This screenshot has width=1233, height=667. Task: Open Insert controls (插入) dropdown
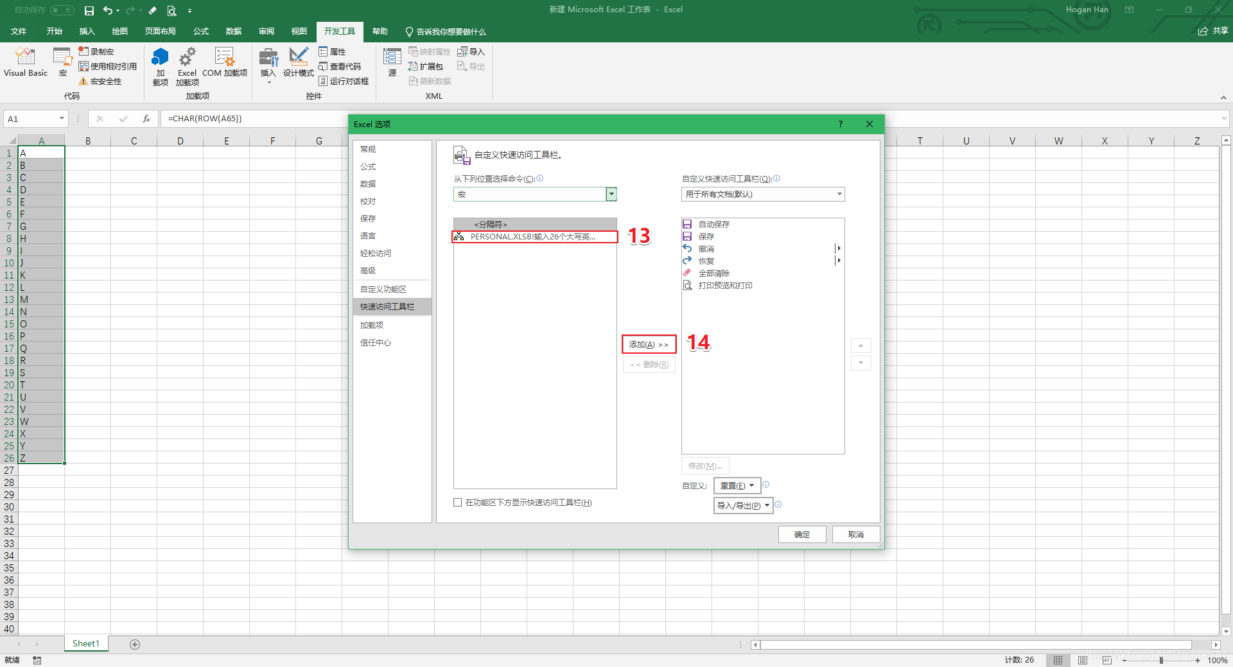click(x=268, y=65)
